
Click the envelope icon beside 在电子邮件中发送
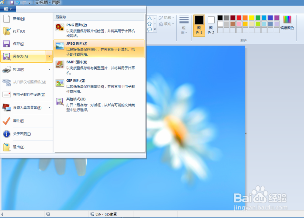pos(6,95)
